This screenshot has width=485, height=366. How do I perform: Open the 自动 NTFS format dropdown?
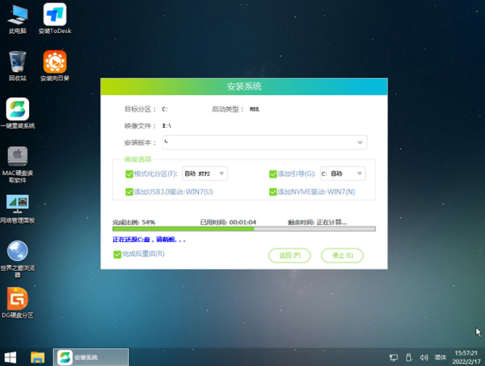coord(205,174)
